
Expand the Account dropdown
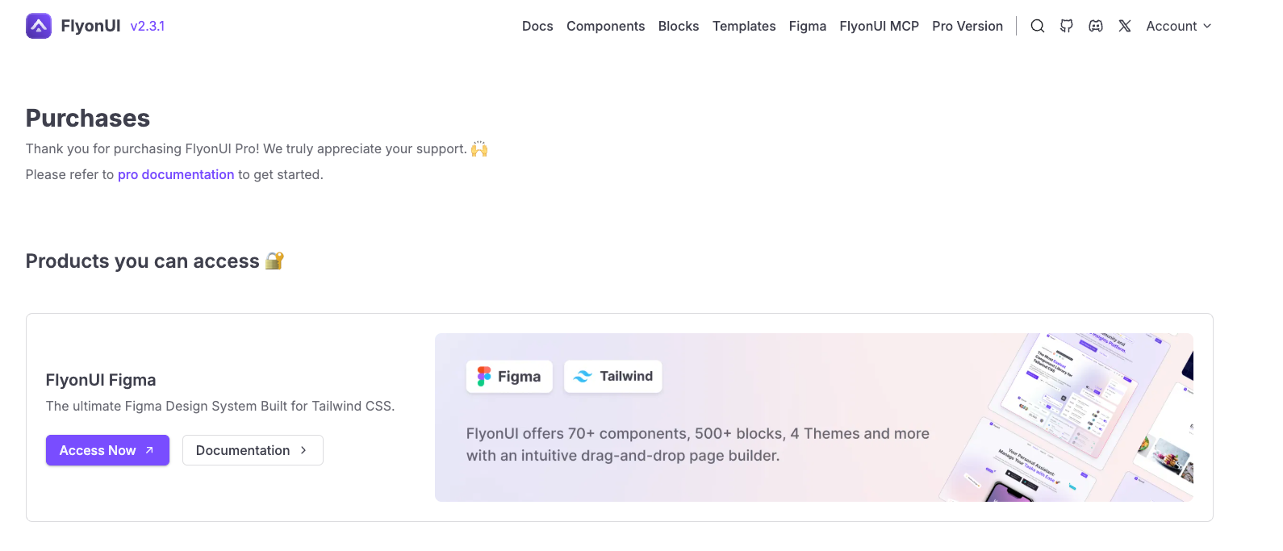1179,26
